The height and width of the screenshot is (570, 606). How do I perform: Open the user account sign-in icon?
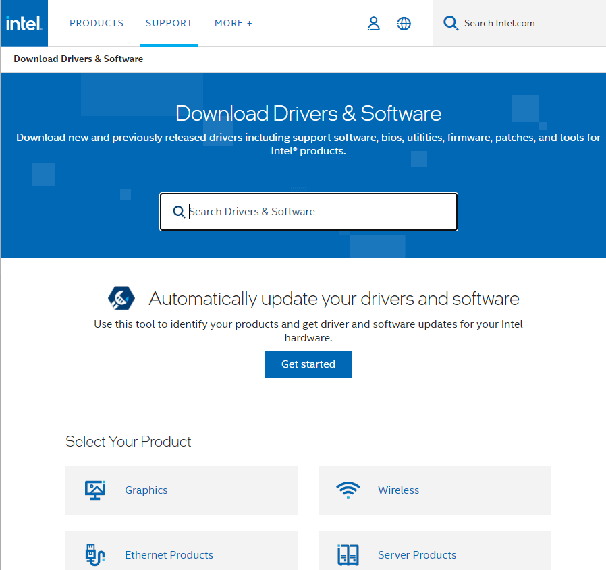(x=373, y=23)
